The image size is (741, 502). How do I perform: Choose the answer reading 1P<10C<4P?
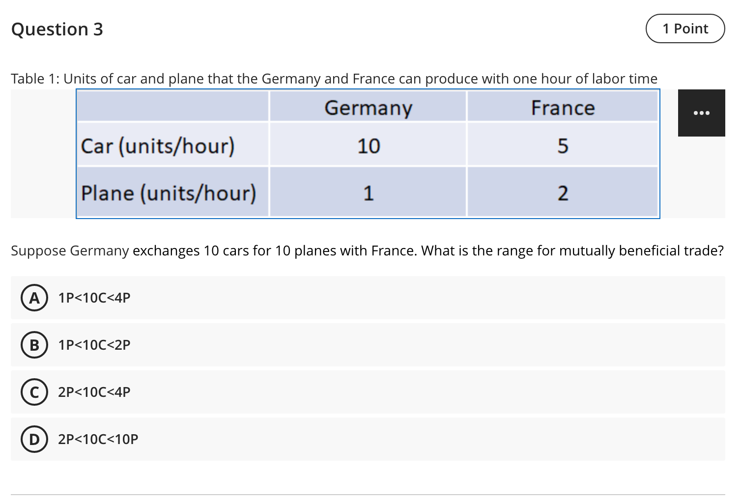point(93,298)
